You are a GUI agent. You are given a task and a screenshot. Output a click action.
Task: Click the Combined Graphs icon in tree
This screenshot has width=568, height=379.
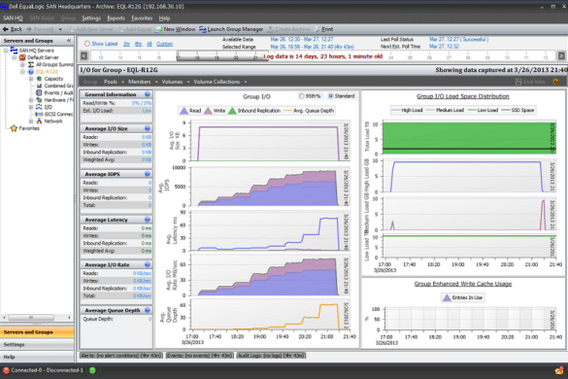(39, 86)
